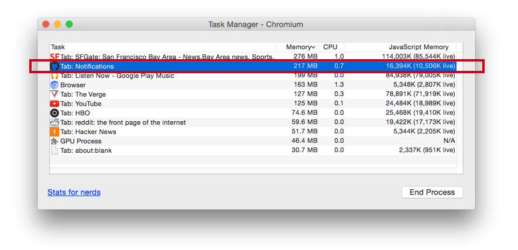518x250 pixels.
Task: Click the Hacker News Y icon
Action: coord(54,132)
